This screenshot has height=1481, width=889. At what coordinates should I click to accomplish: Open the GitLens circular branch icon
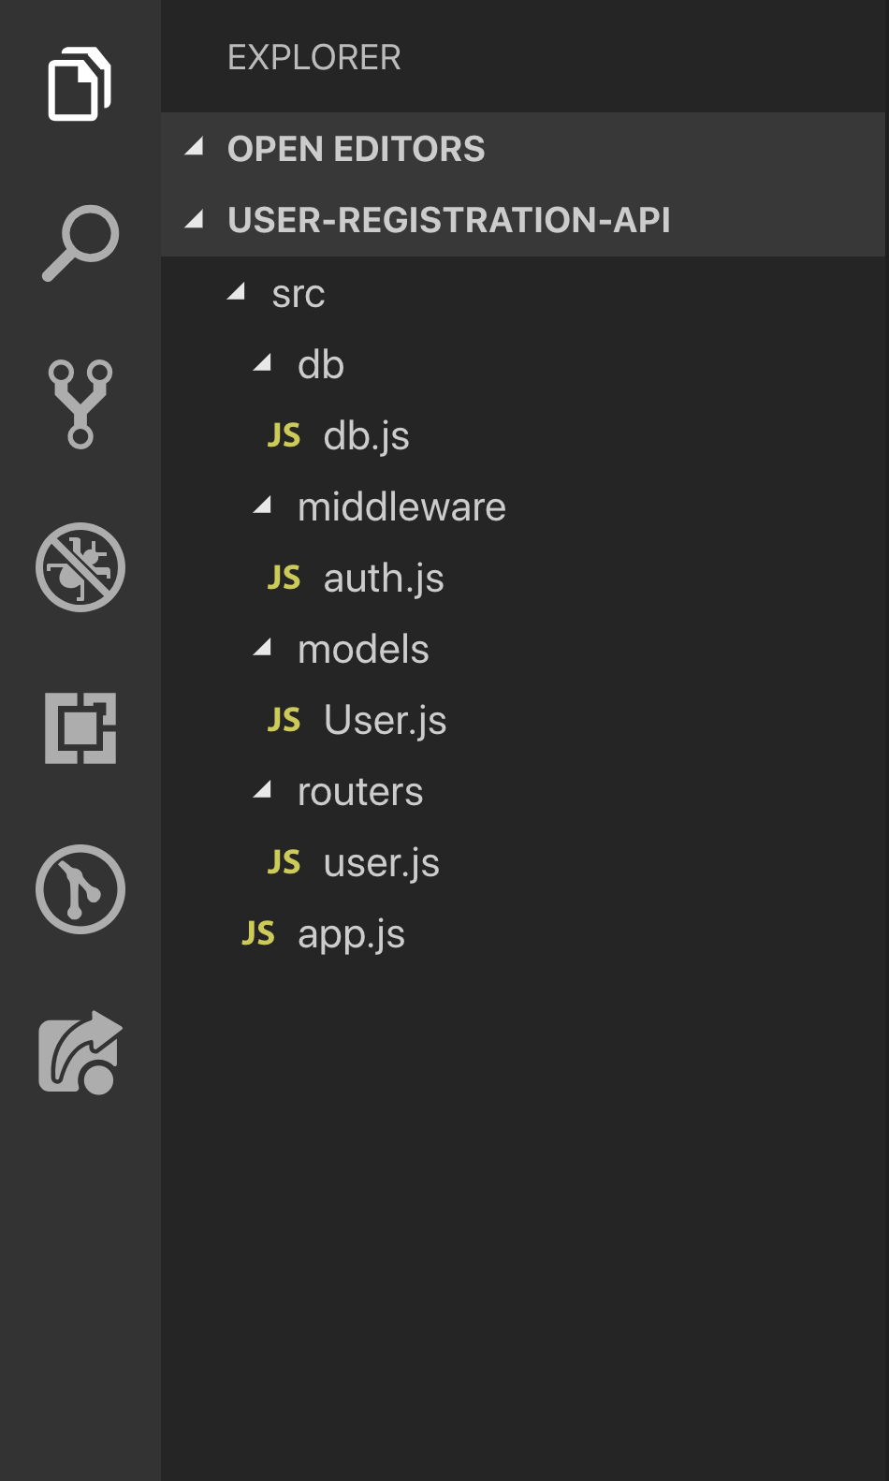point(80,889)
